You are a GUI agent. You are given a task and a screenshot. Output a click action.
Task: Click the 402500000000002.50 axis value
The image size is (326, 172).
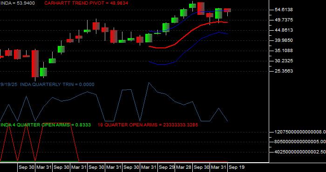(x=300, y=152)
